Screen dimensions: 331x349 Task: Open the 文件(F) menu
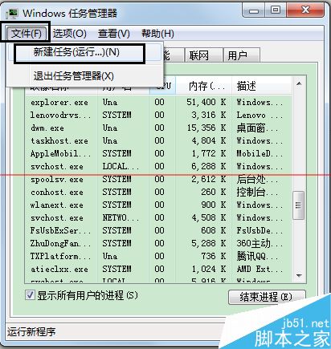[x=26, y=34]
